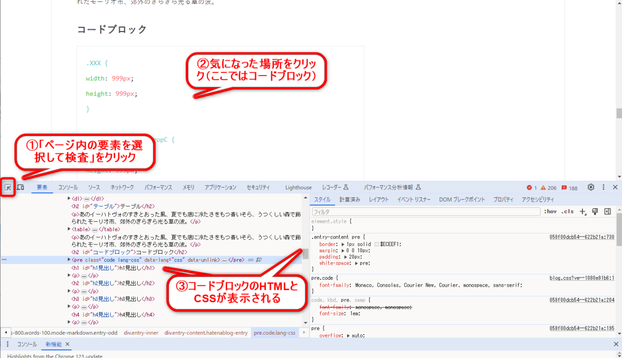Select the drawer コンソール tab
622x358 pixels.
click(x=27, y=344)
